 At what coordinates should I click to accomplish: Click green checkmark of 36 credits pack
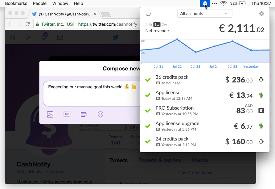click(148, 80)
